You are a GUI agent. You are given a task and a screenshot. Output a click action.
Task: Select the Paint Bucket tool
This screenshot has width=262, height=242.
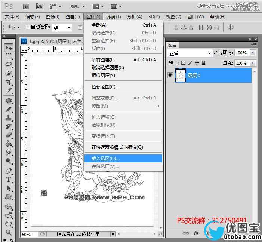coord(9,144)
